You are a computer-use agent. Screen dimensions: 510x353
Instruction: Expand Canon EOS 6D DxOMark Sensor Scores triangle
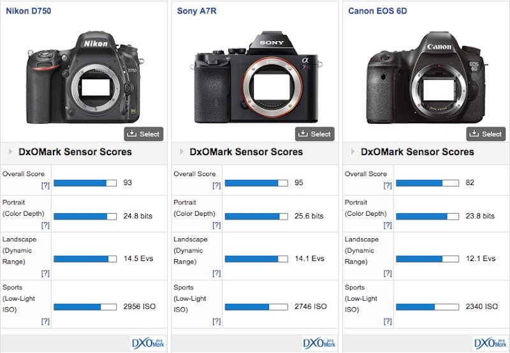pyautogui.click(x=353, y=151)
